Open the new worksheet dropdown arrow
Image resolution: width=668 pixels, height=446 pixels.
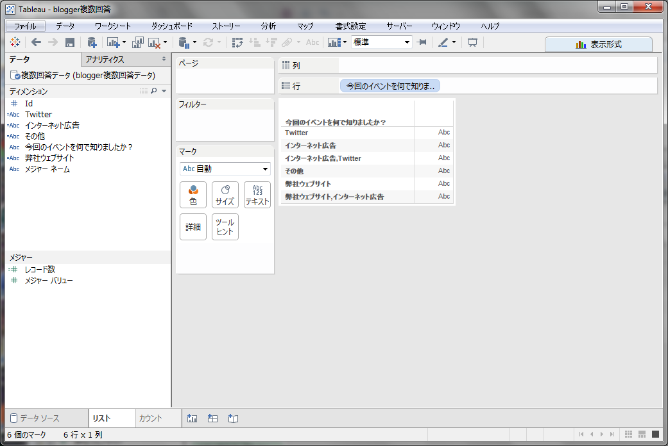124,42
